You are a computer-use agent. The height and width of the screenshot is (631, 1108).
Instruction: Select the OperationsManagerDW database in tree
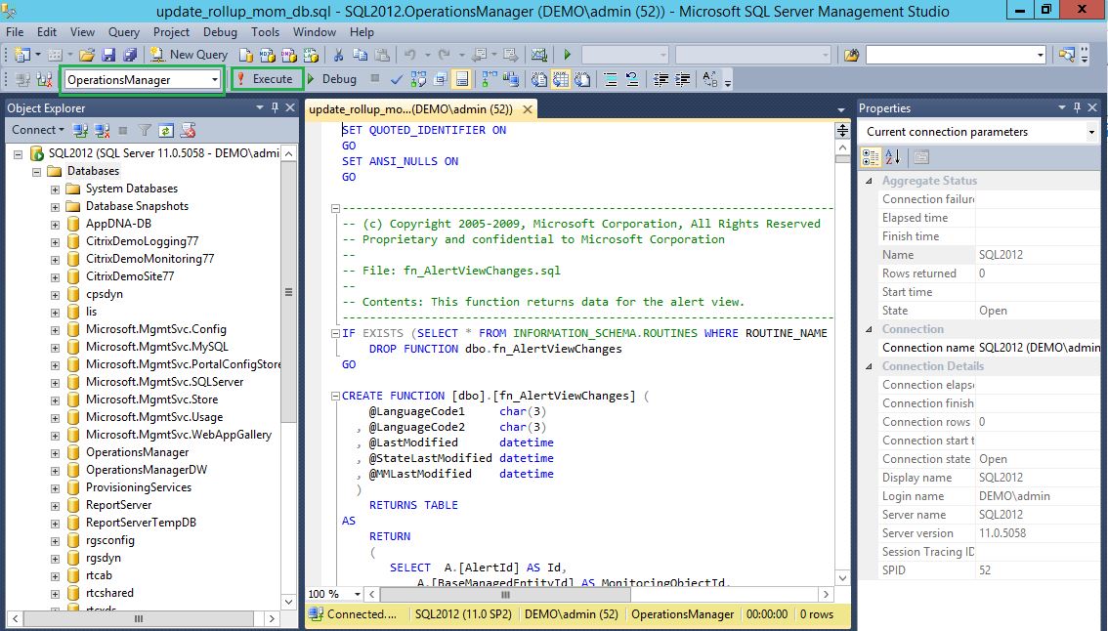pyautogui.click(x=146, y=470)
